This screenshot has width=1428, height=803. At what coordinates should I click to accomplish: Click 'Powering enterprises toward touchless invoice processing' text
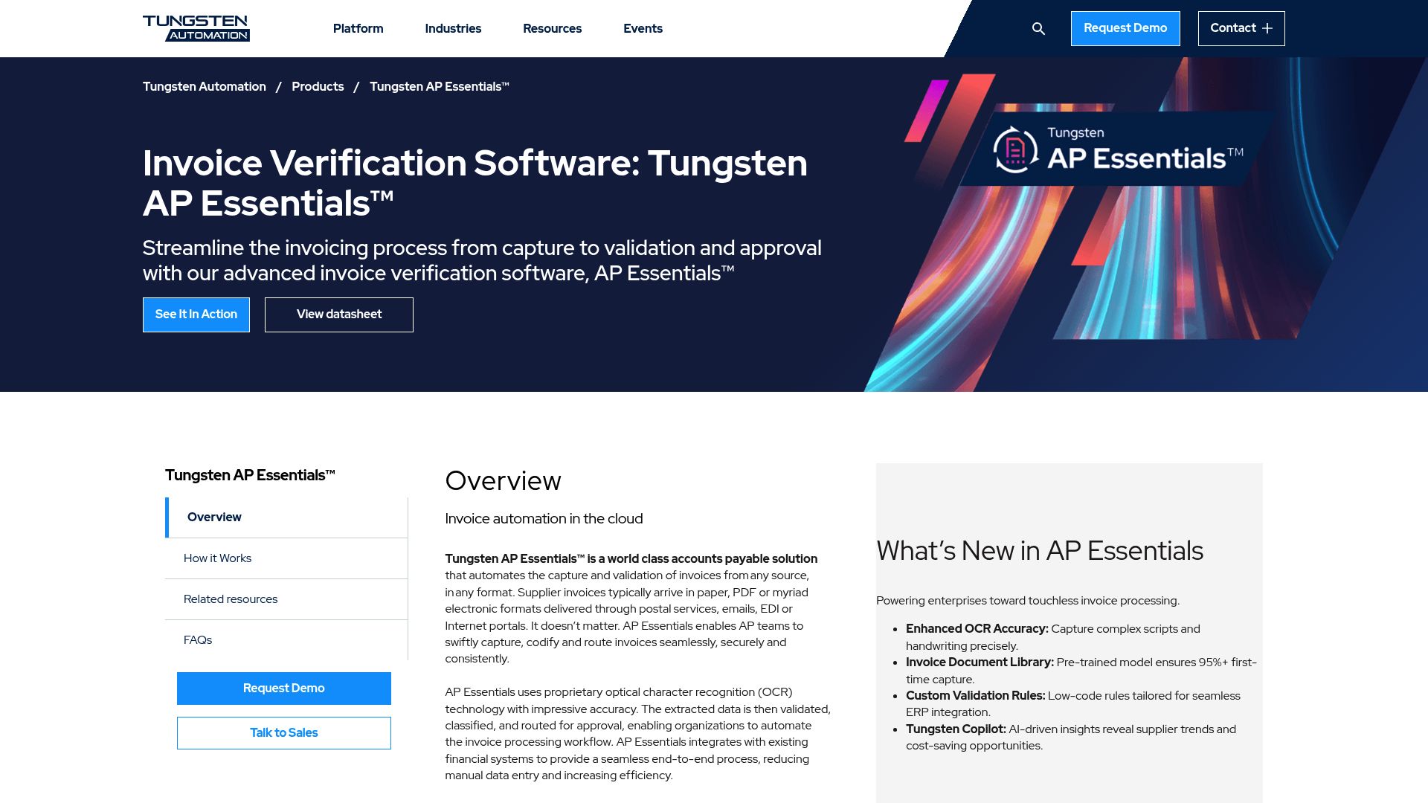coord(1028,601)
